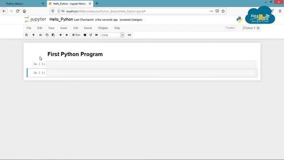
Task: Click the selected second code cell
Action: click(x=151, y=73)
